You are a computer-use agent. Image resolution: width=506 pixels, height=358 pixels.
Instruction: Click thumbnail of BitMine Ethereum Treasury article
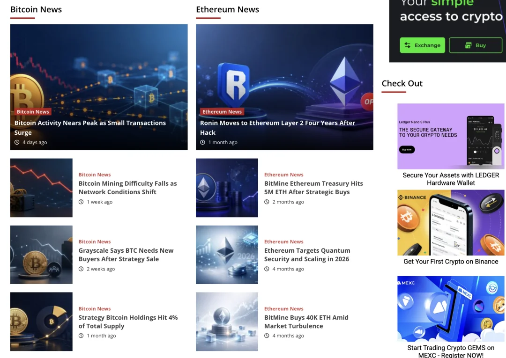tap(227, 188)
